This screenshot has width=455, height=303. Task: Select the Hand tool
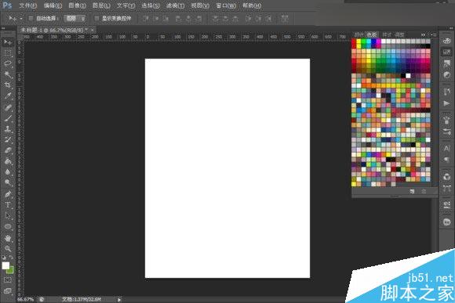(8, 238)
